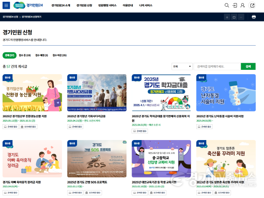Open the hamburger menu icon
This screenshot has width=264, height=198.
click(x=6, y=6)
